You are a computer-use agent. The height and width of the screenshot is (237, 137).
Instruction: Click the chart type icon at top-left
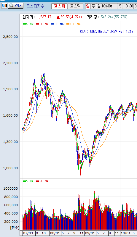4,6
